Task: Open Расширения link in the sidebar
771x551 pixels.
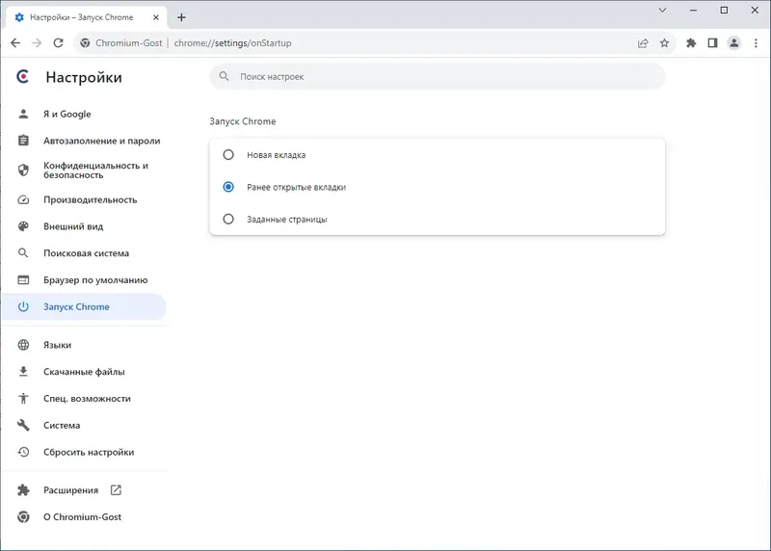Action: click(x=70, y=490)
